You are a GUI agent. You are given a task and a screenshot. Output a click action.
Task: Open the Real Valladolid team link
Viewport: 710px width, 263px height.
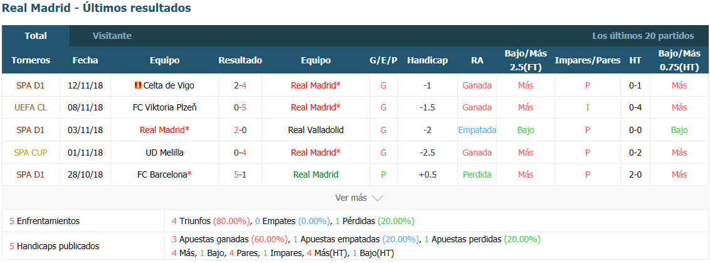click(x=315, y=130)
